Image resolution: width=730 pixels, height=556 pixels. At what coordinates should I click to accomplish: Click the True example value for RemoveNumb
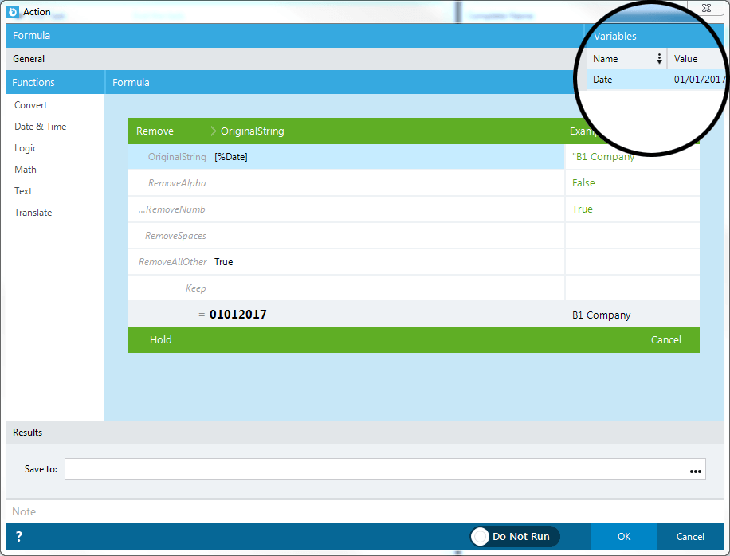coord(582,209)
